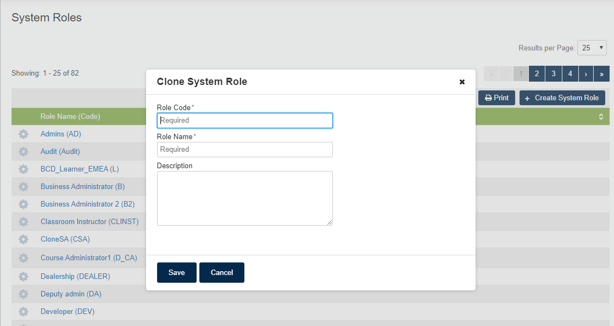Viewport: 614px width, 326px height.
Task: Focus the Role Name input field
Action: (x=245, y=150)
